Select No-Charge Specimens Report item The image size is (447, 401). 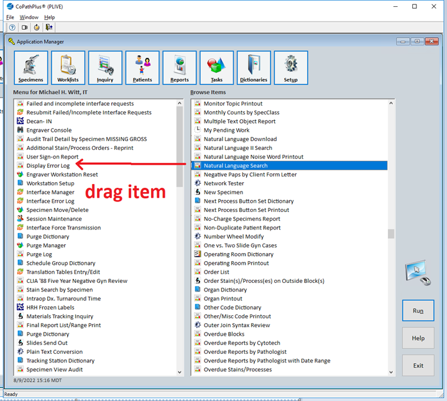242,219
